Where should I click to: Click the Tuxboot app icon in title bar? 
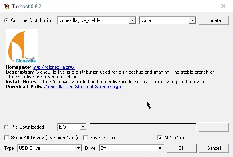pyautogui.click(x=7, y=6)
